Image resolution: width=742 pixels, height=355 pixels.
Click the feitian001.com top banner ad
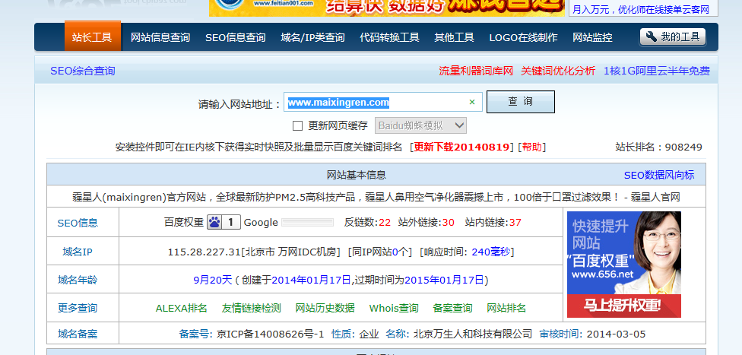pyautogui.click(x=387, y=8)
